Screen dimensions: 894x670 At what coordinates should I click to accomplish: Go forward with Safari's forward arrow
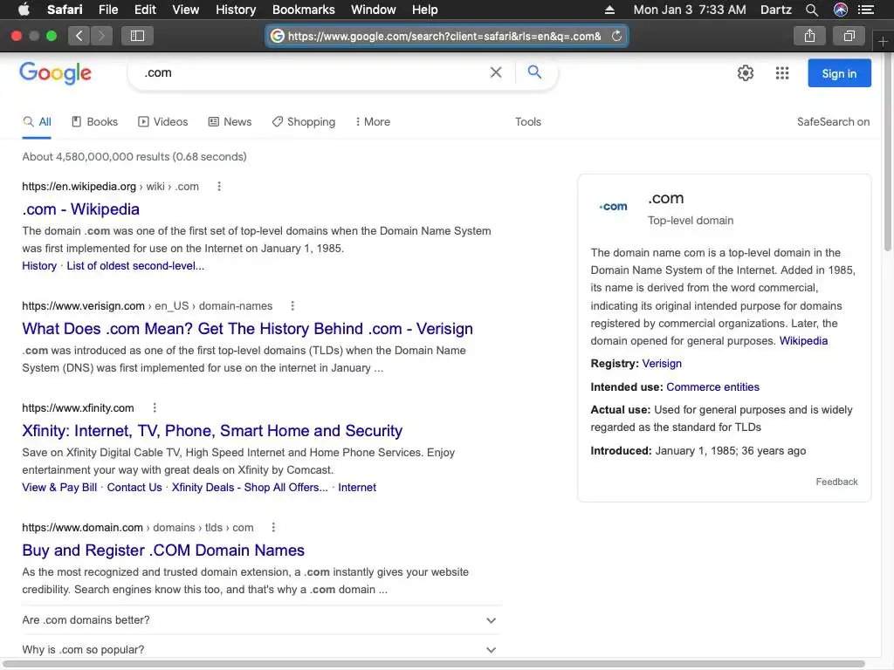coord(101,36)
